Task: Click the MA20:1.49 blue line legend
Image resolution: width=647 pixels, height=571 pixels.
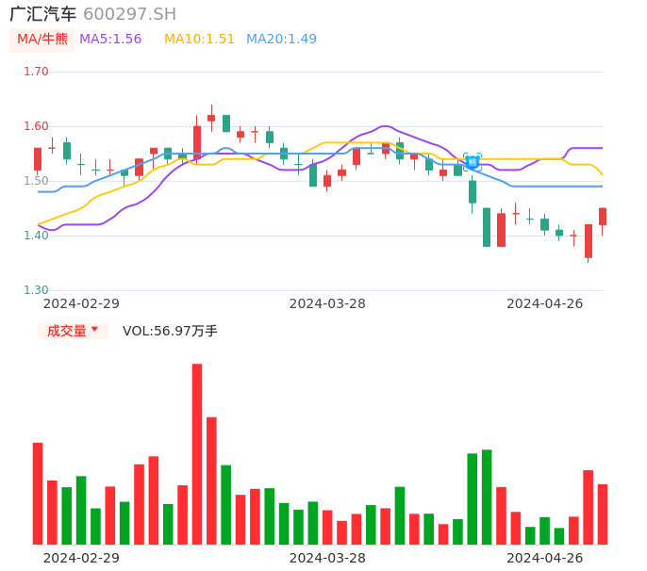Action: (281, 40)
